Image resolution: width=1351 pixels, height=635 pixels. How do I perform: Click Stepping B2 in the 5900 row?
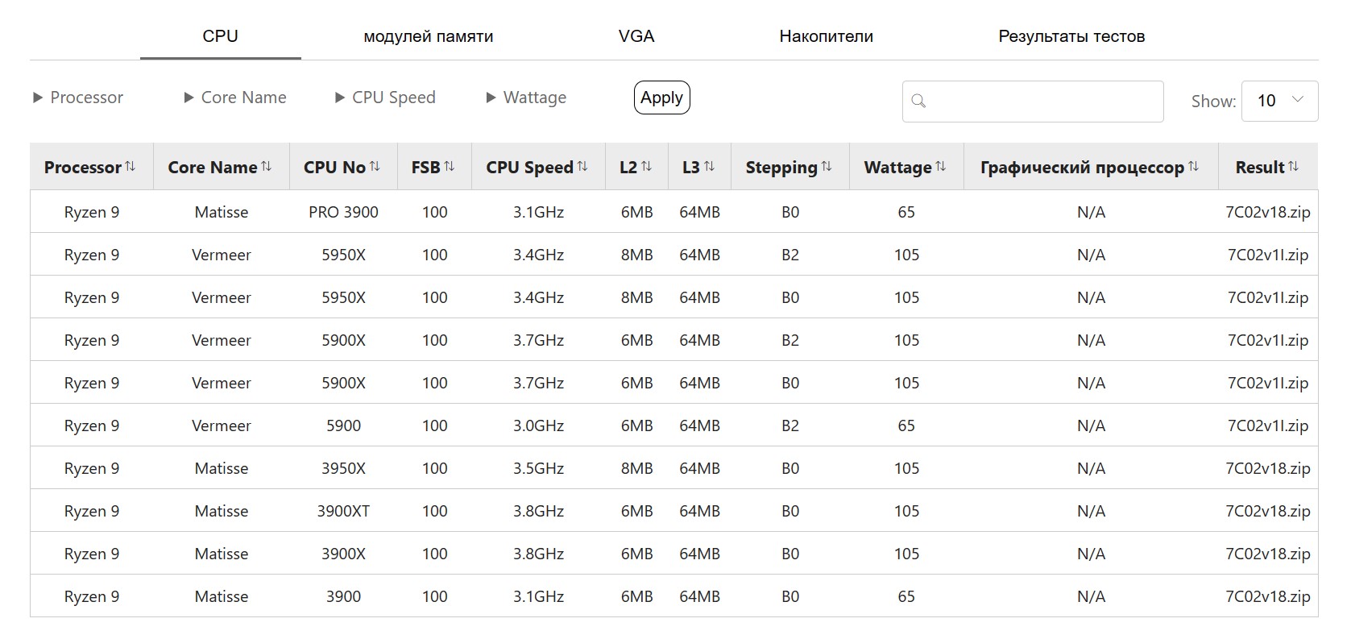790,425
